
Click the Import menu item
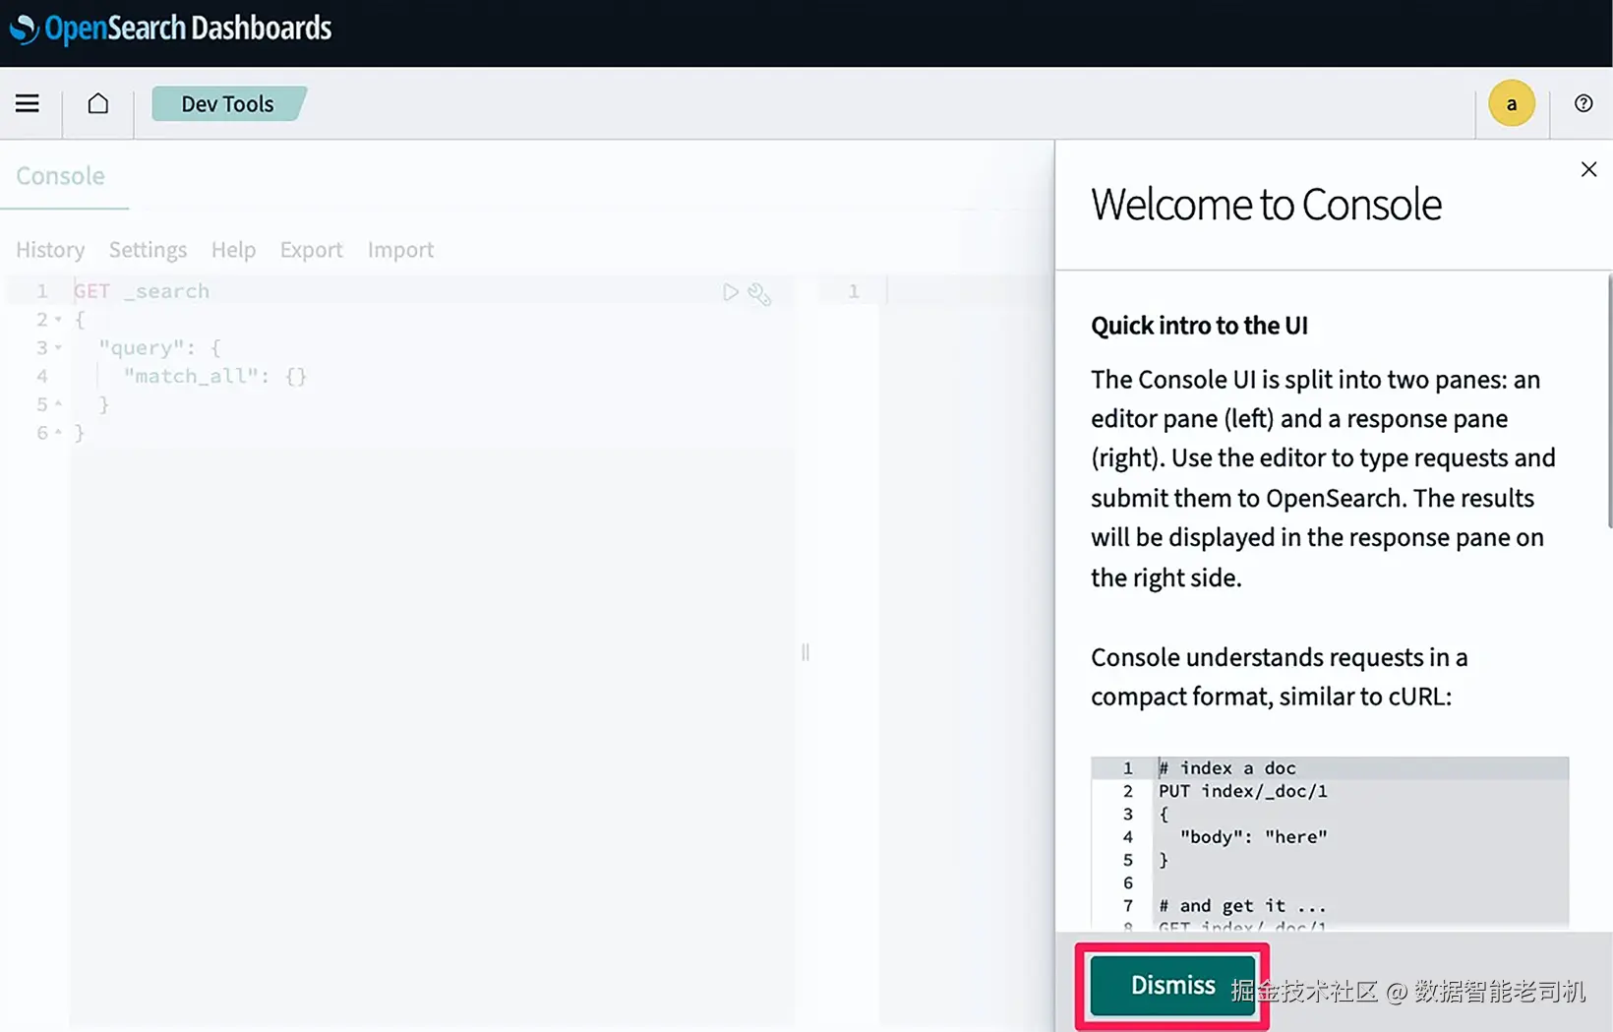coord(400,250)
